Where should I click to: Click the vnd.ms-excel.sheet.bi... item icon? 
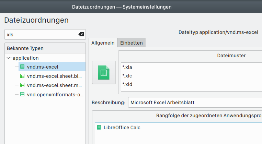22,76
